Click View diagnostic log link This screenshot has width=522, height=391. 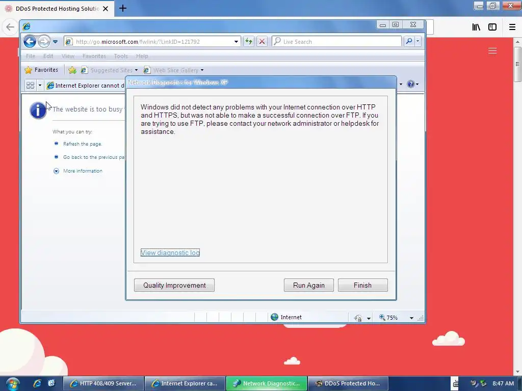click(x=170, y=253)
